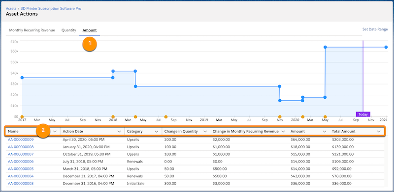Click the $121,000.00 total amount cell
The height and width of the screenshot is (192, 394).
[x=343, y=154]
